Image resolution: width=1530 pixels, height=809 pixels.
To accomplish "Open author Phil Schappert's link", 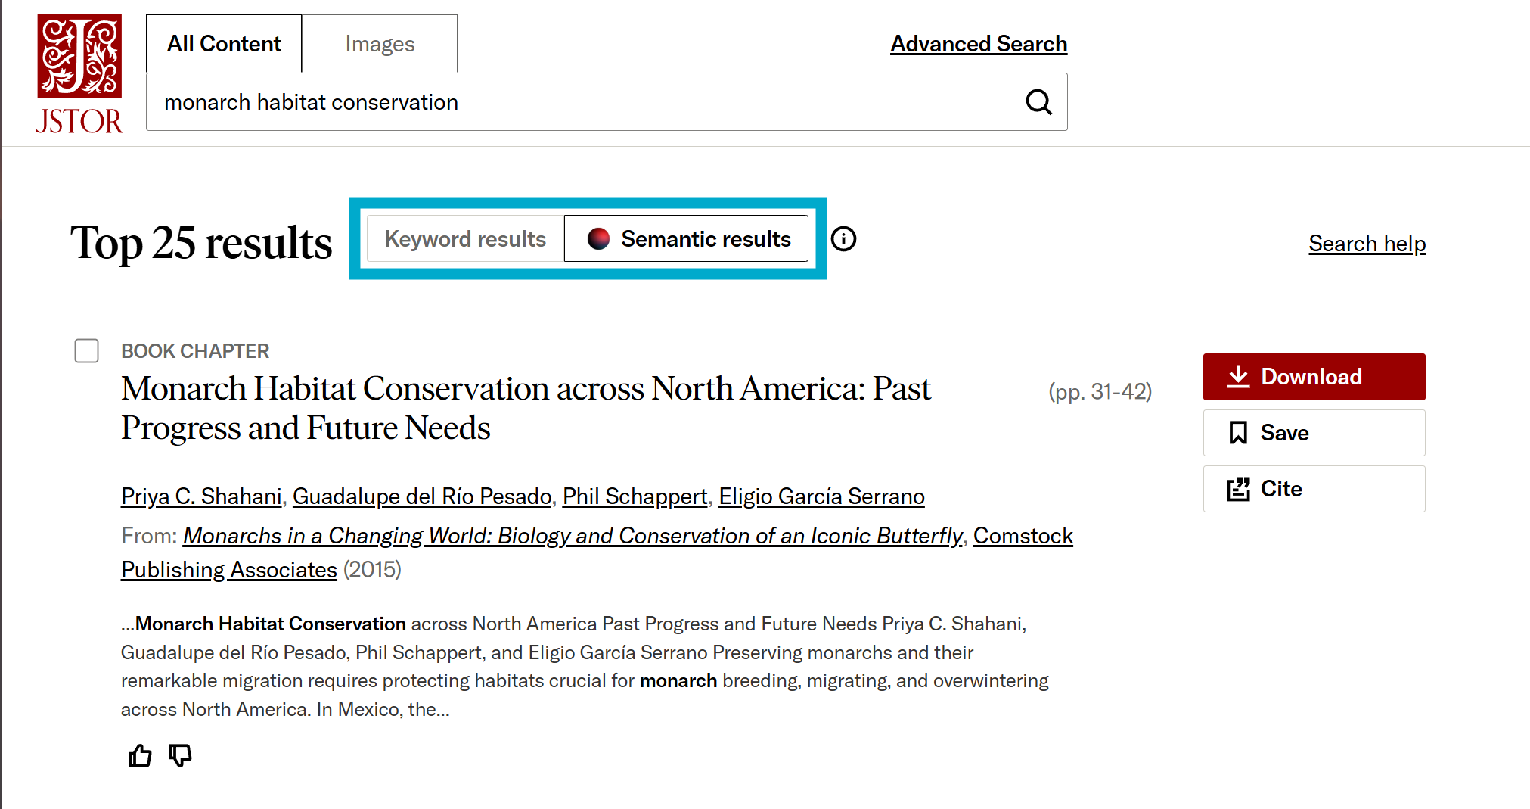I will pyautogui.click(x=635, y=496).
